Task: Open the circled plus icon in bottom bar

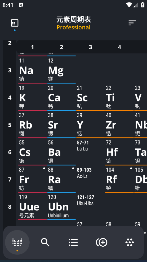Action: [102, 242]
